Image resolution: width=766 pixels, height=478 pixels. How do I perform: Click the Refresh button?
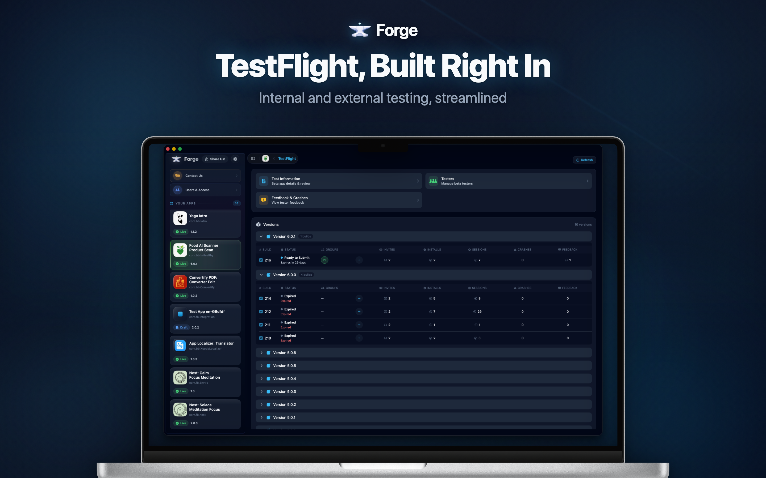click(x=584, y=160)
